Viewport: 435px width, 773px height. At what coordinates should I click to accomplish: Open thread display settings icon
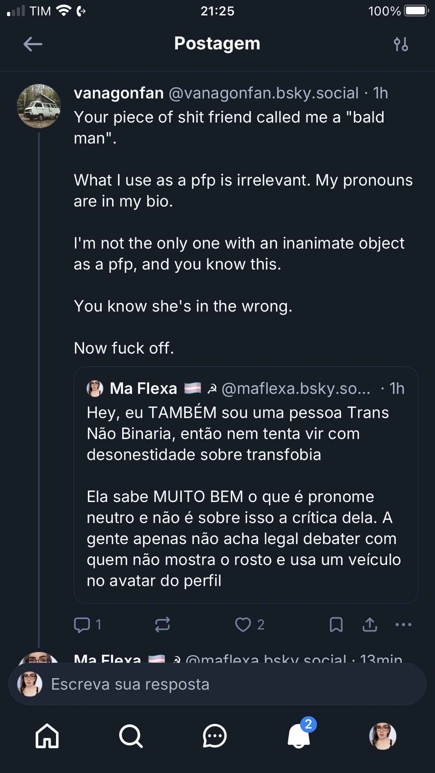[401, 44]
